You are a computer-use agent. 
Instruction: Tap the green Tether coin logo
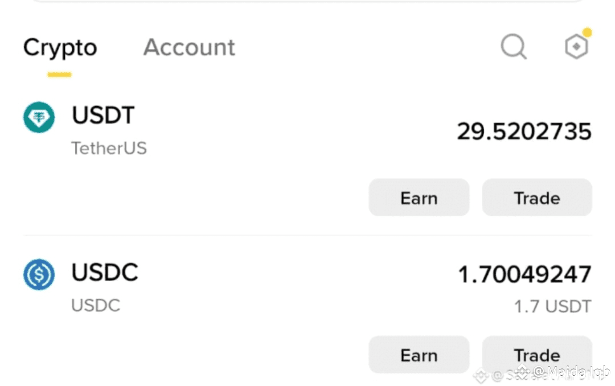[39, 117]
